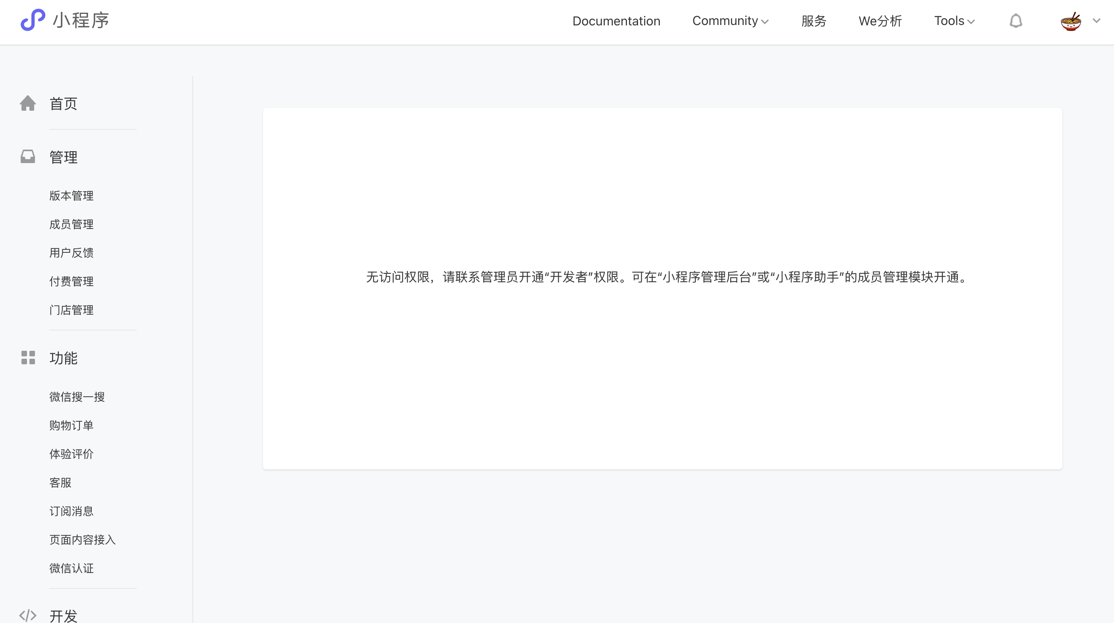This screenshot has width=1114, height=623.
Task: Go to We分析 analytics
Action: (x=880, y=21)
